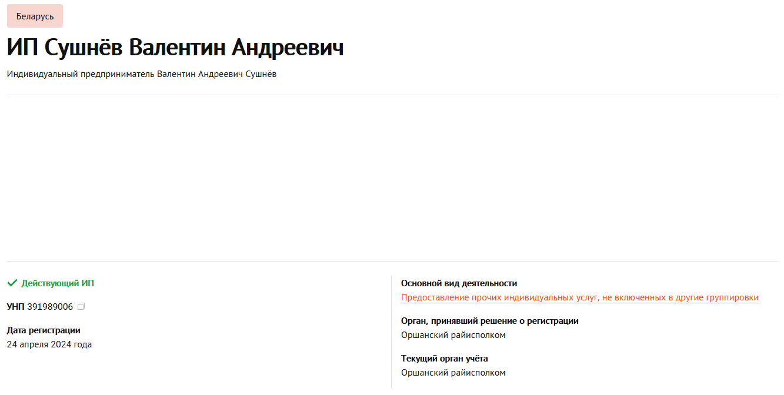
Task: Select Оршанский райисполком under current accounting authority
Action: tap(453, 372)
